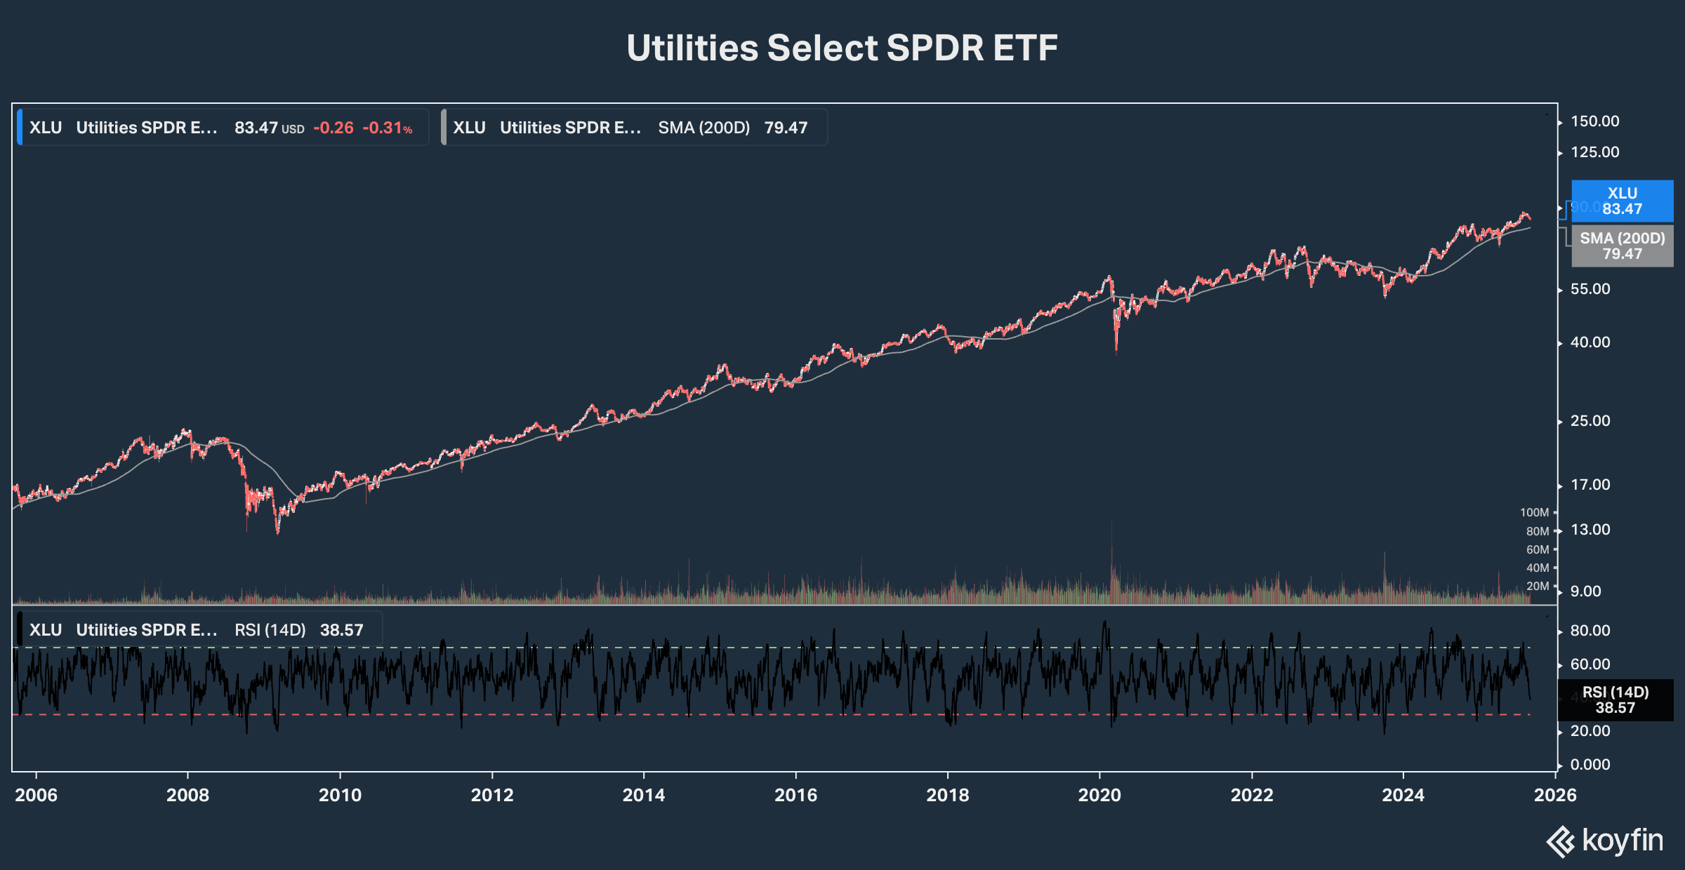The image size is (1685, 870).
Task: Click the 2008 label on time axis
Action: [187, 795]
